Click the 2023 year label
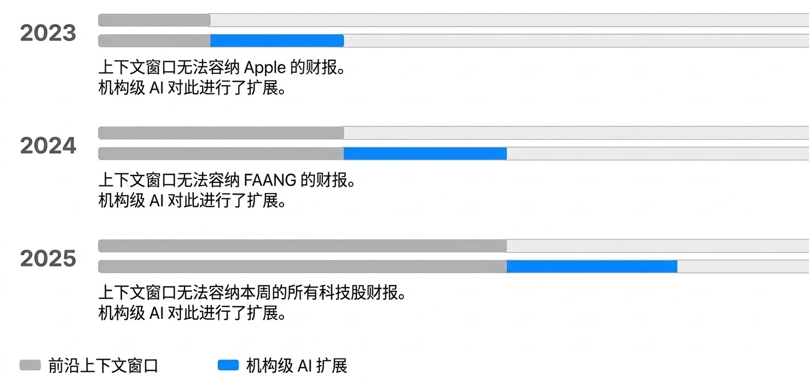The image size is (809, 385). [48, 34]
